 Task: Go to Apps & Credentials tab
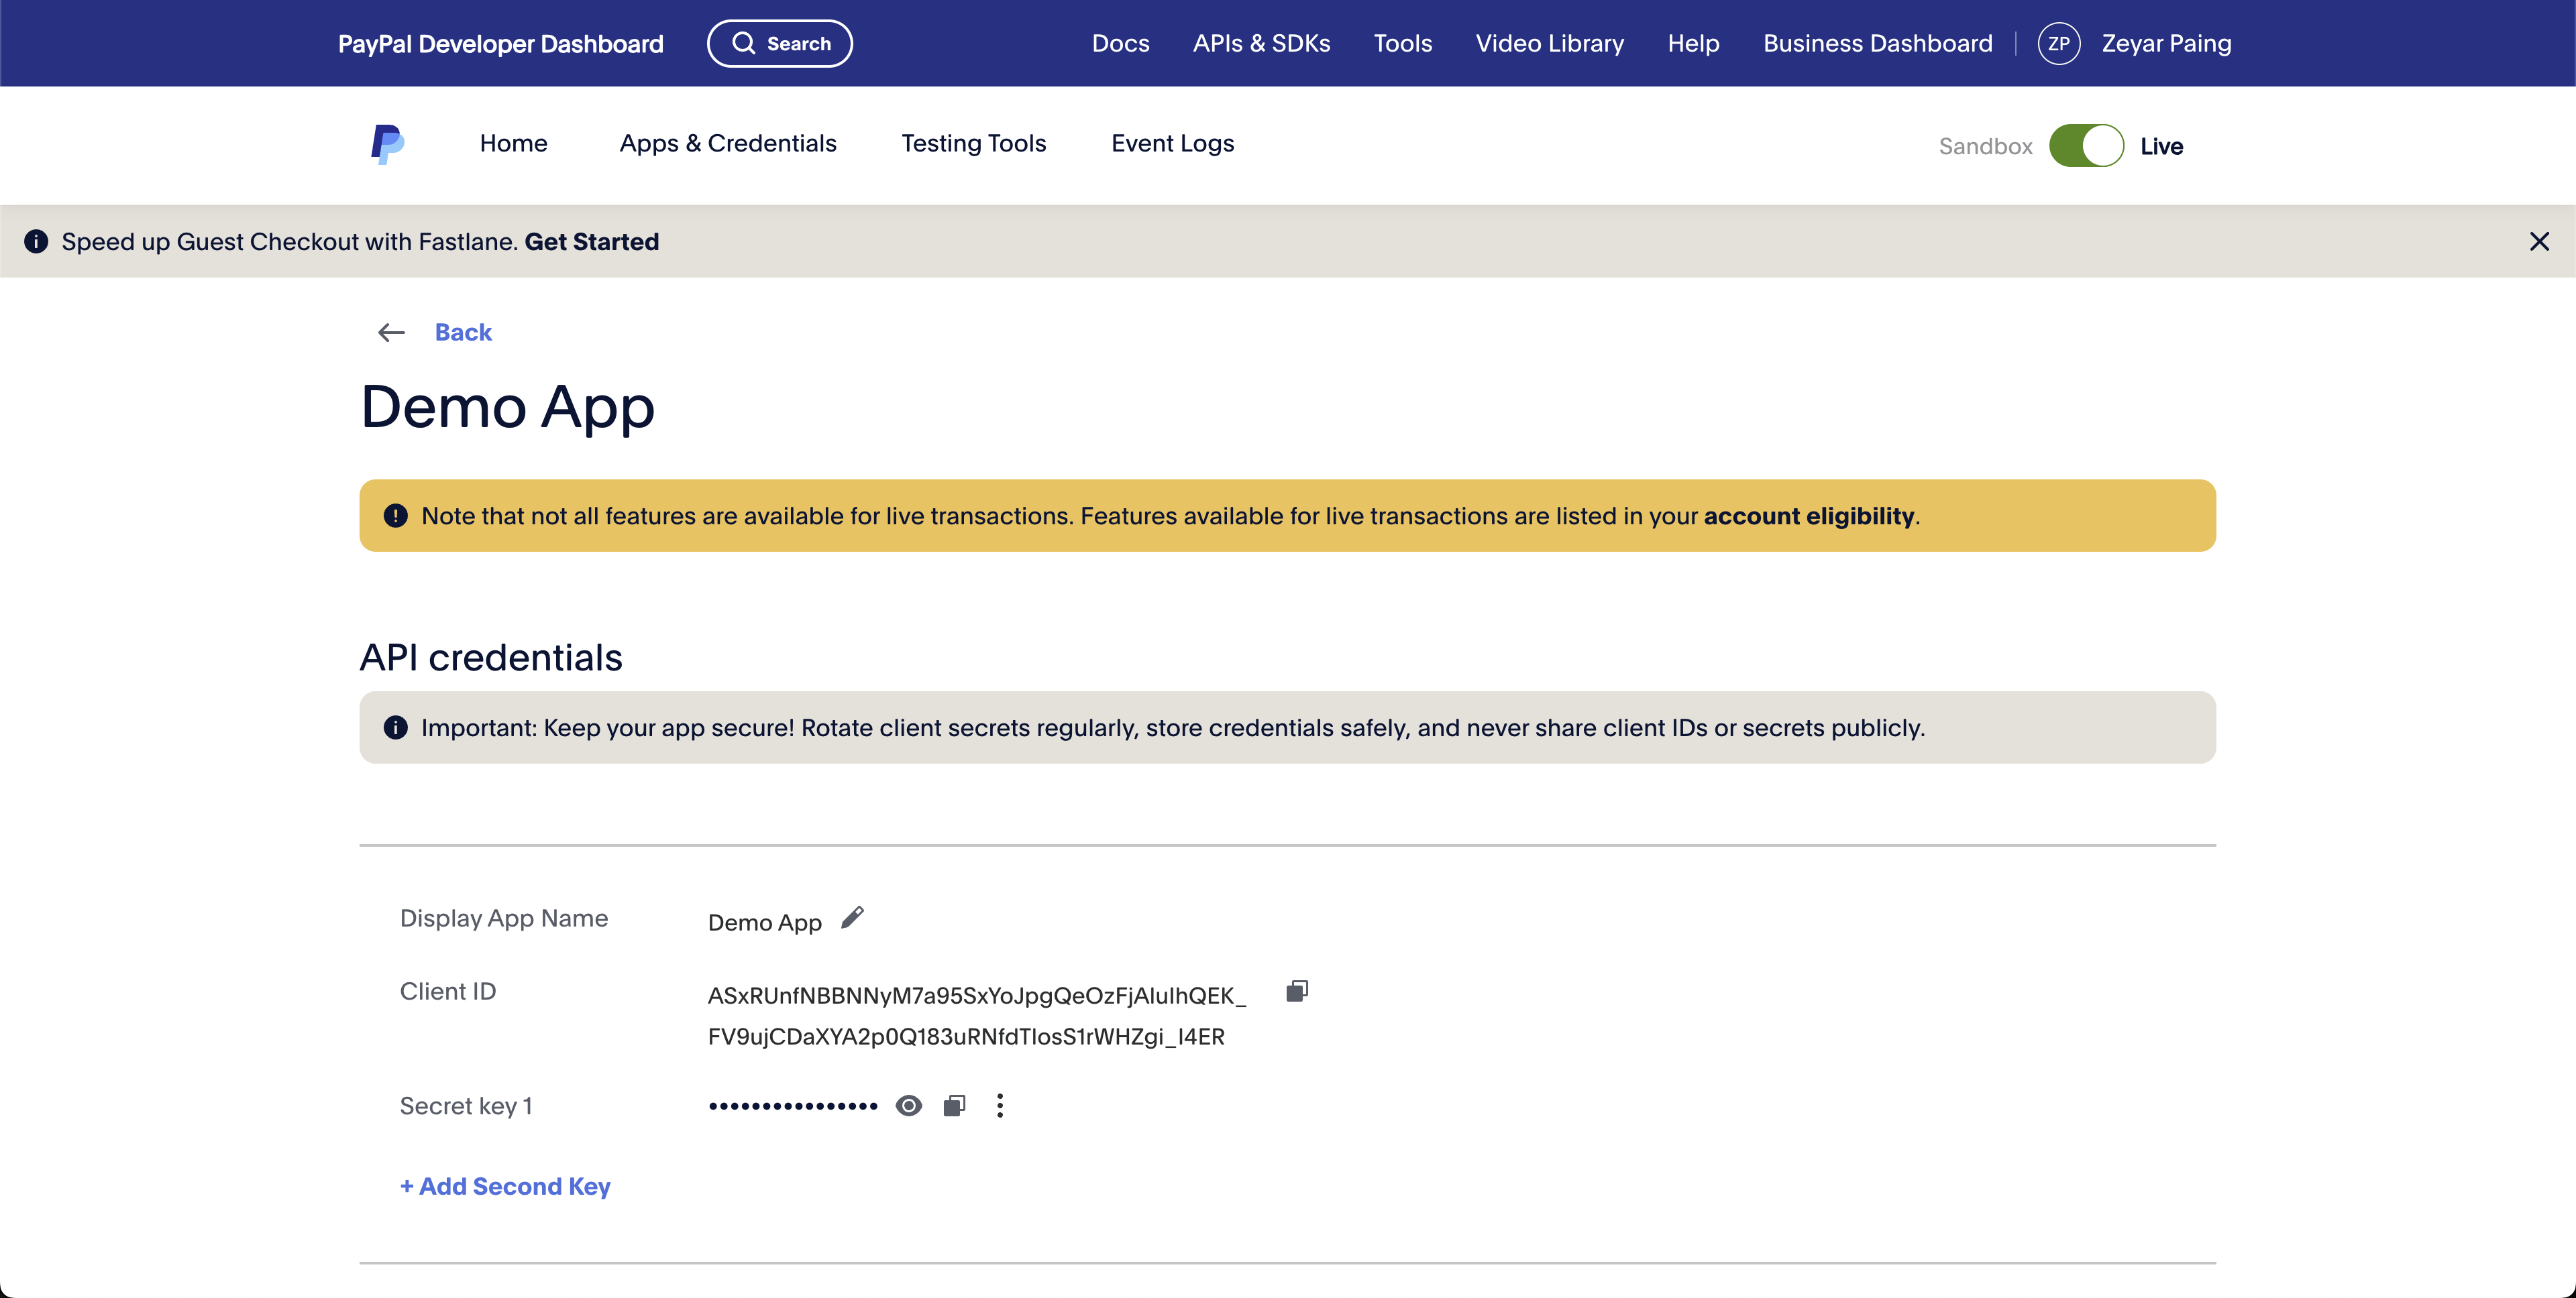(x=727, y=144)
